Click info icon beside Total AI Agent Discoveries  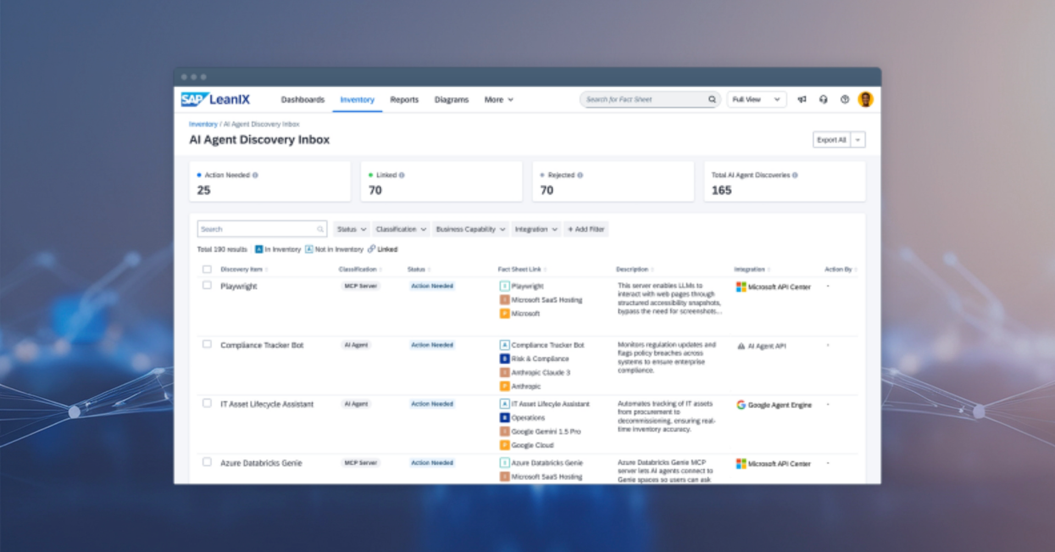795,175
